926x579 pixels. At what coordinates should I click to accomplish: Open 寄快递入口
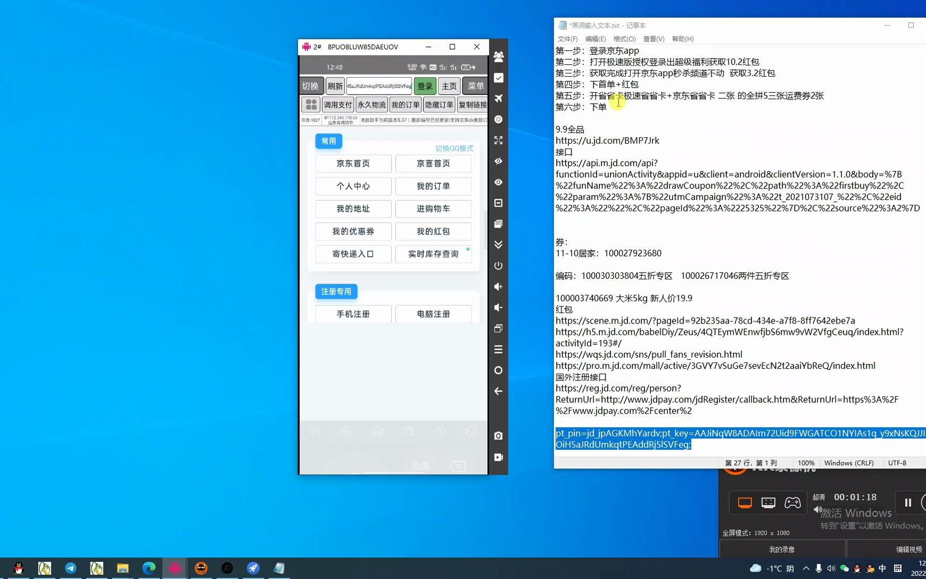coord(353,254)
